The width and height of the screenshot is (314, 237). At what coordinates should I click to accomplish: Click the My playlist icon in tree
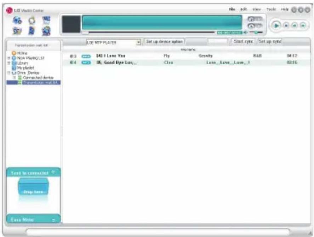(x=14, y=68)
